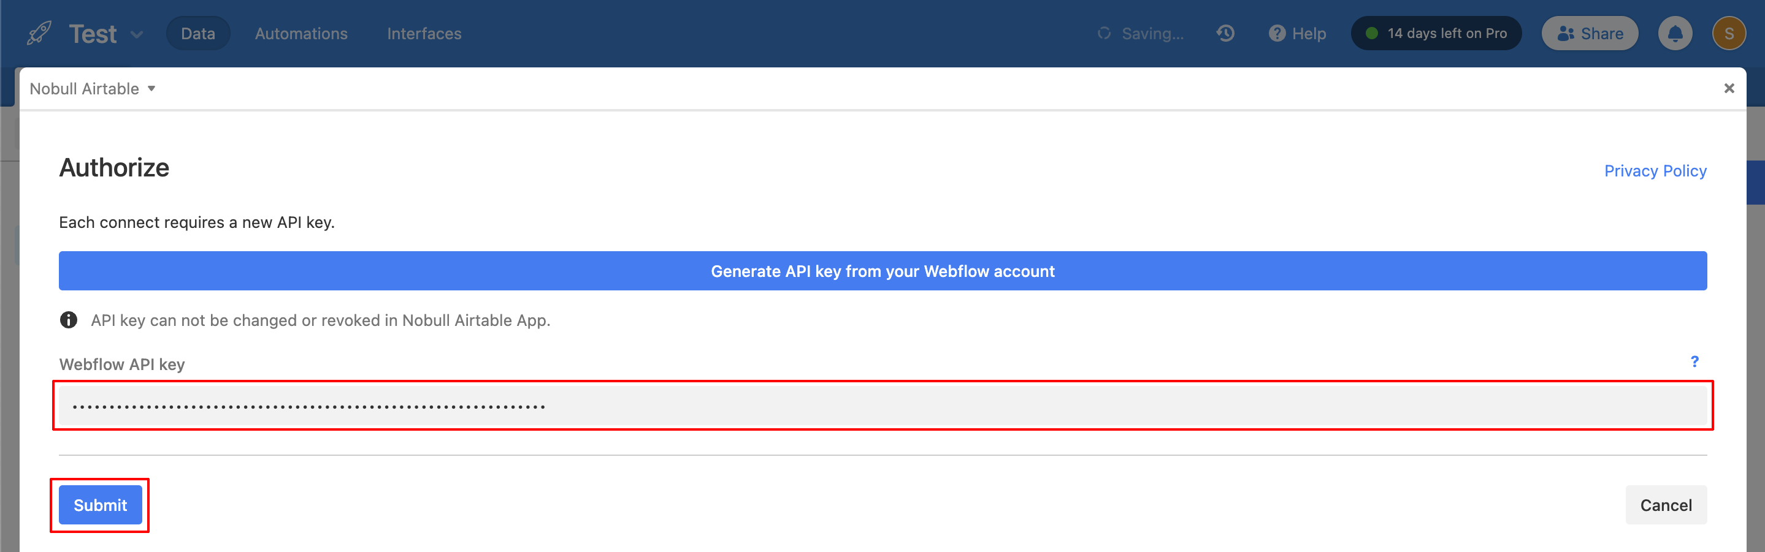Open the S account avatar menu
Screen dimensions: 1765x552
pos(1729,34)
